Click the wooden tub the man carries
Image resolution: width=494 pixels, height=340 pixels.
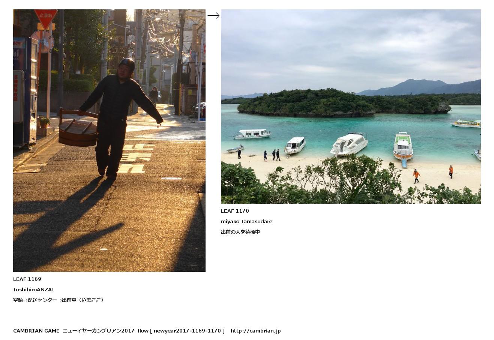(78, 129)
